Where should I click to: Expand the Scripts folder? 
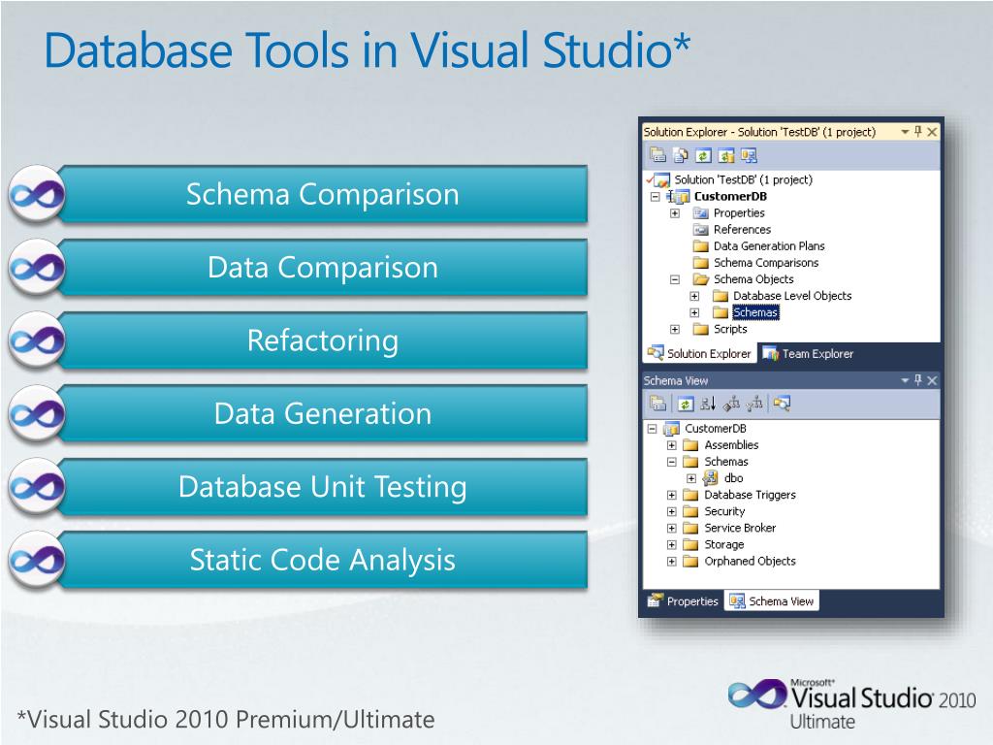pos(675,330)
